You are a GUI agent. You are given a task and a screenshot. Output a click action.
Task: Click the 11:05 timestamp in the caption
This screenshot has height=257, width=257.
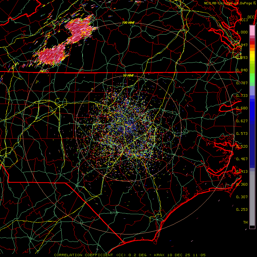pyautogui.click(x=199, y=255)
